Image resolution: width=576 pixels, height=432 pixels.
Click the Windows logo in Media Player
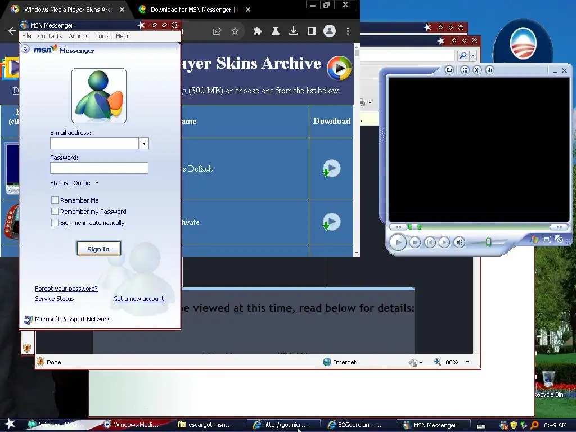point(534,240)
